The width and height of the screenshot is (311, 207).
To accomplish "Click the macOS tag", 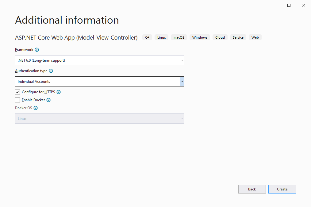I will coord(179,37).
